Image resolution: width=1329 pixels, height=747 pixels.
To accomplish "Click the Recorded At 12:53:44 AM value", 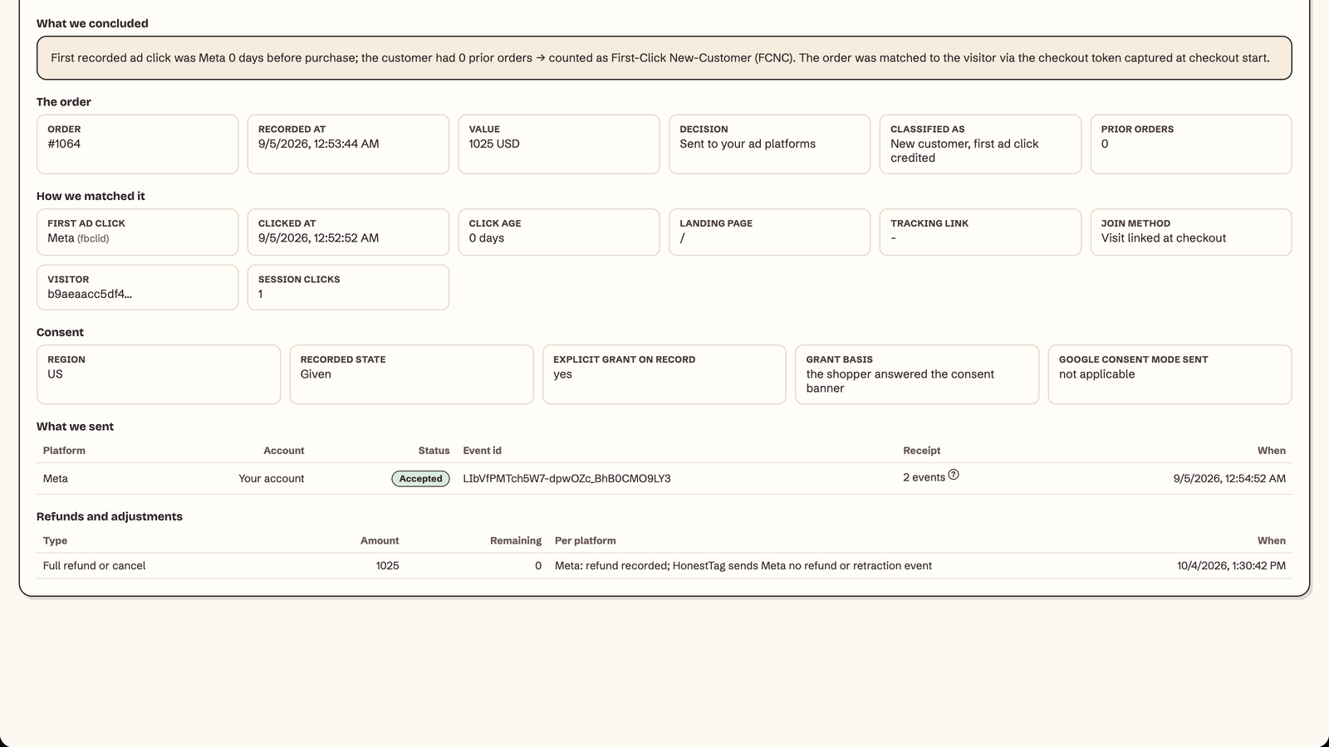I will coord(319,144).
